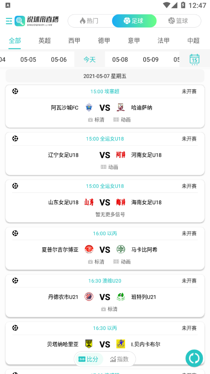
Task: Tap the 贝塔纳哈里亚 team badge
Action: 89,344
